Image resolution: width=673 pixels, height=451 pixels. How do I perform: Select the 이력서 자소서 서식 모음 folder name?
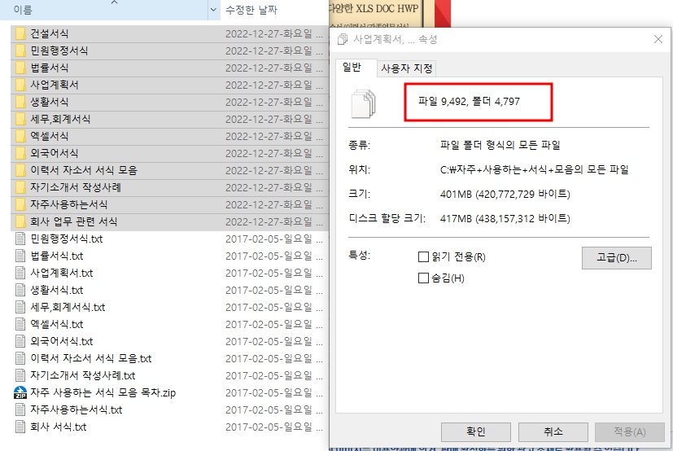84,170
